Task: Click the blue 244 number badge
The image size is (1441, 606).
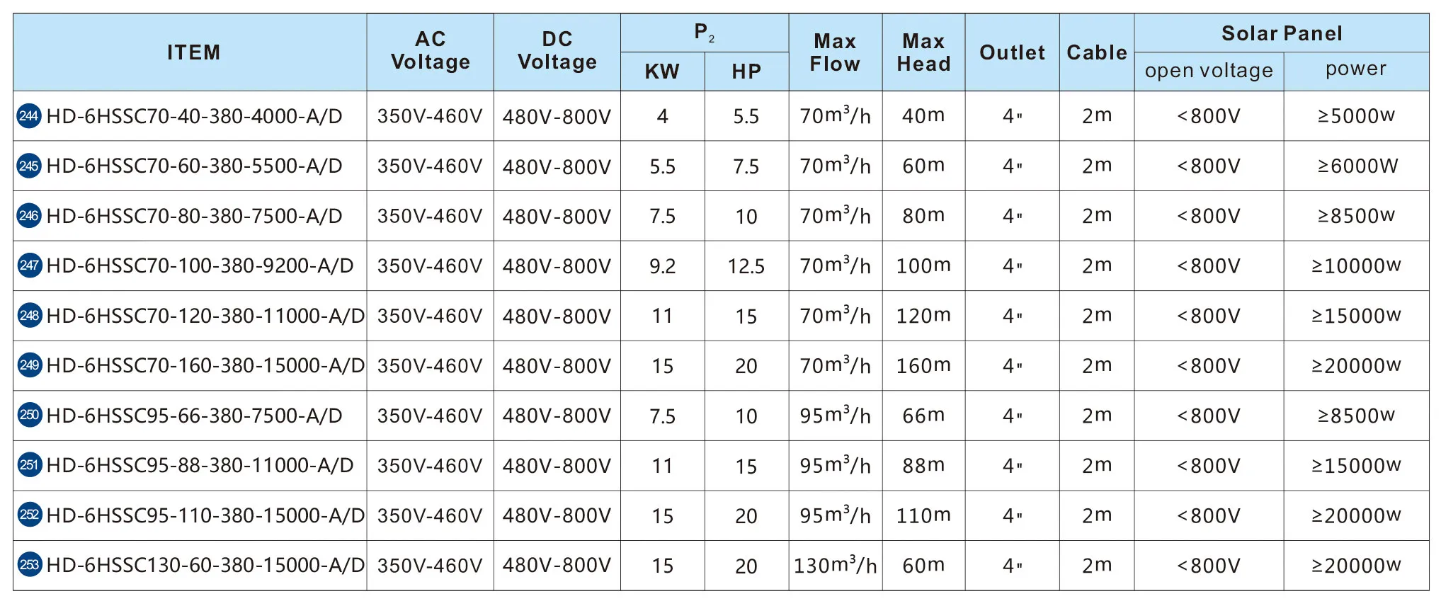Action: point(29,116)
